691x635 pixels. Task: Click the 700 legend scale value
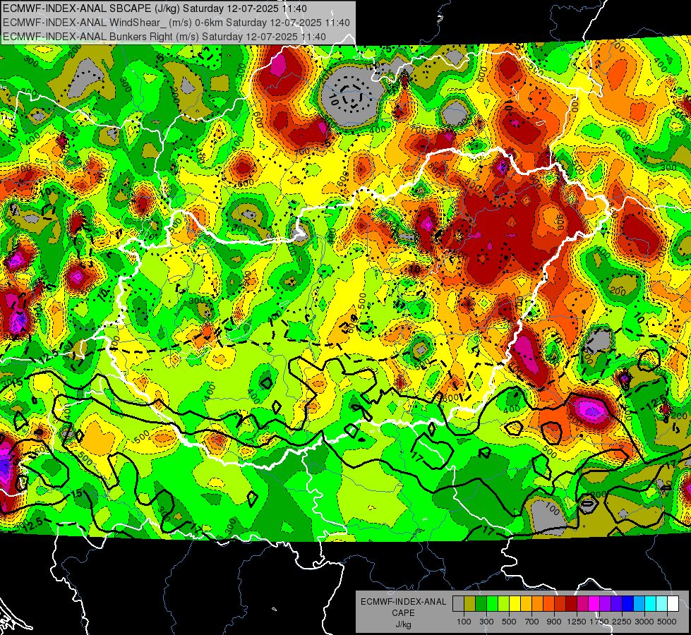pos(532,622)
